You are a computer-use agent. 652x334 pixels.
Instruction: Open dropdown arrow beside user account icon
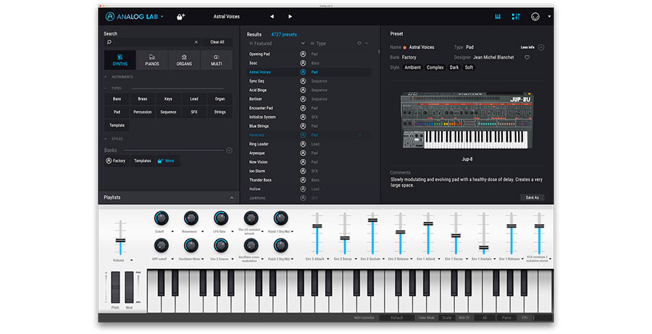click(549, 17)
